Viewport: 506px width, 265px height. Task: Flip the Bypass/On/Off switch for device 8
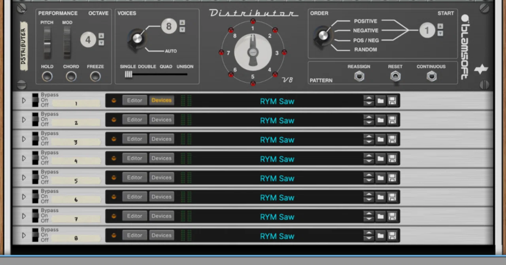(x=35, y=235)
